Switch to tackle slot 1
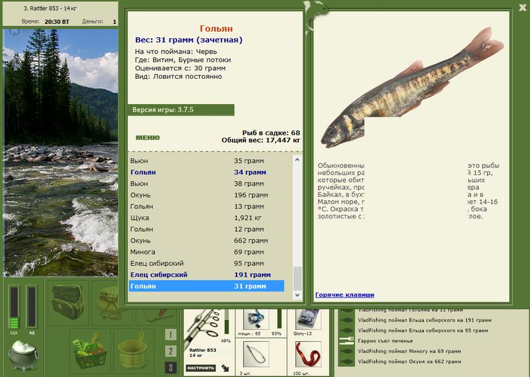530x377 pixels. 170,335
